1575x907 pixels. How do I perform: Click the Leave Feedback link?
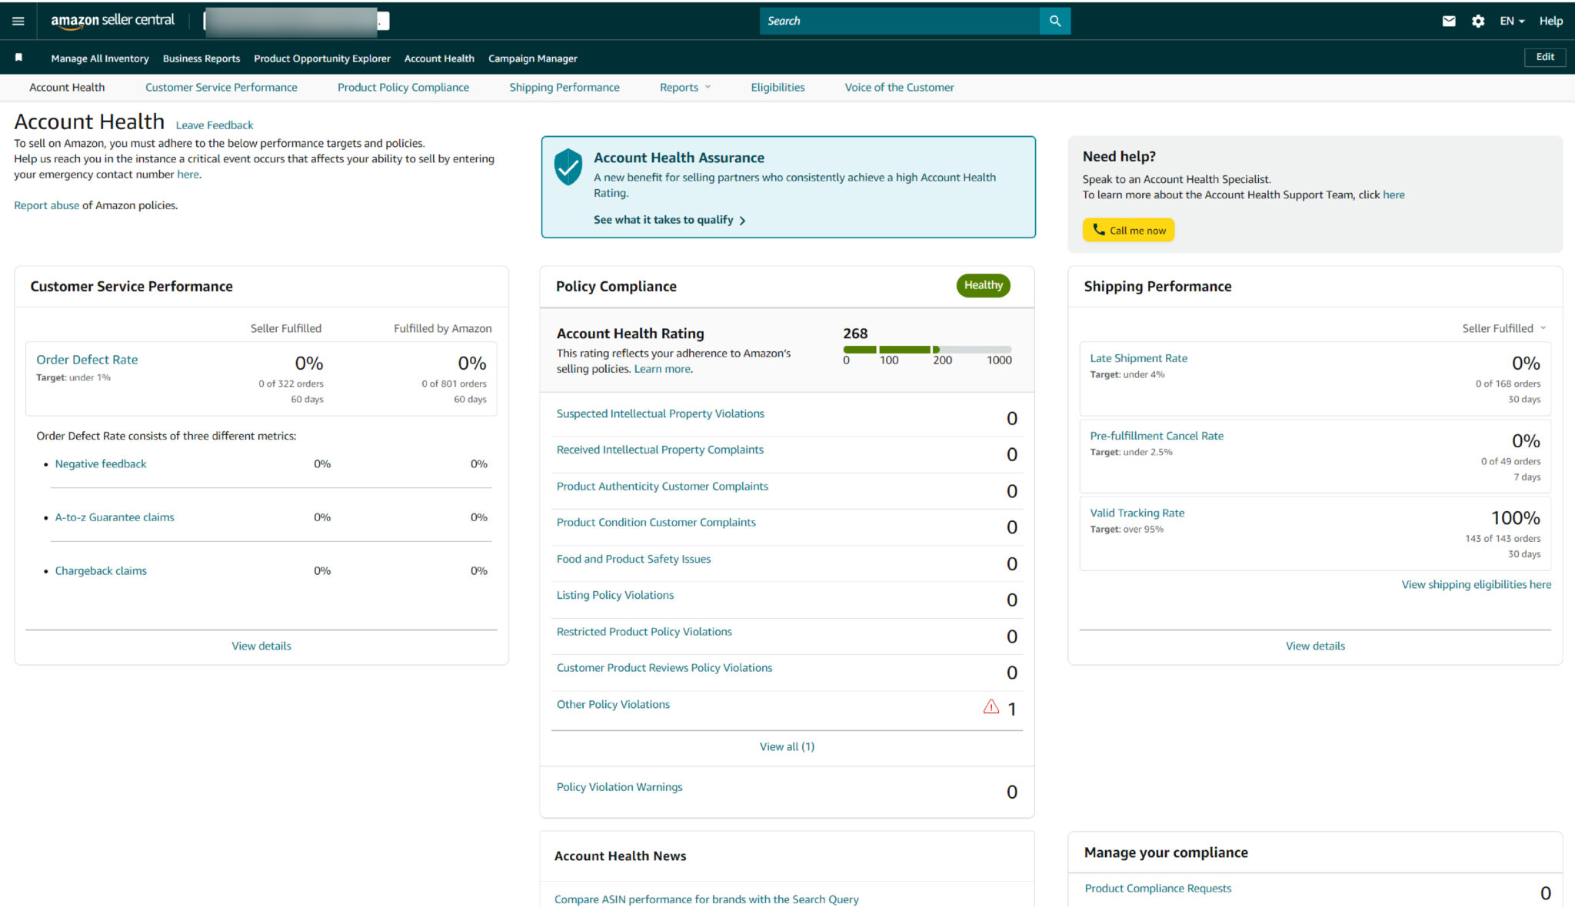click(x=215, y=125)
